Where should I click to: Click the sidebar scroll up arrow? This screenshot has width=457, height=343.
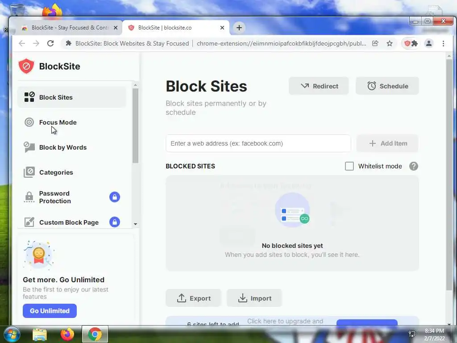(x=135, y=85)
